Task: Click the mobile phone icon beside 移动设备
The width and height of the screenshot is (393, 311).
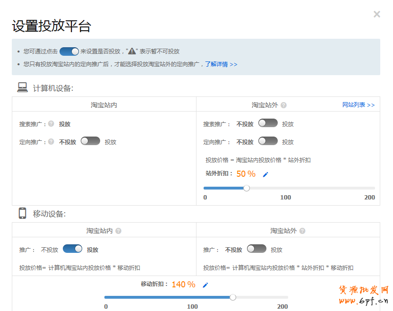Action: (22, 214)
